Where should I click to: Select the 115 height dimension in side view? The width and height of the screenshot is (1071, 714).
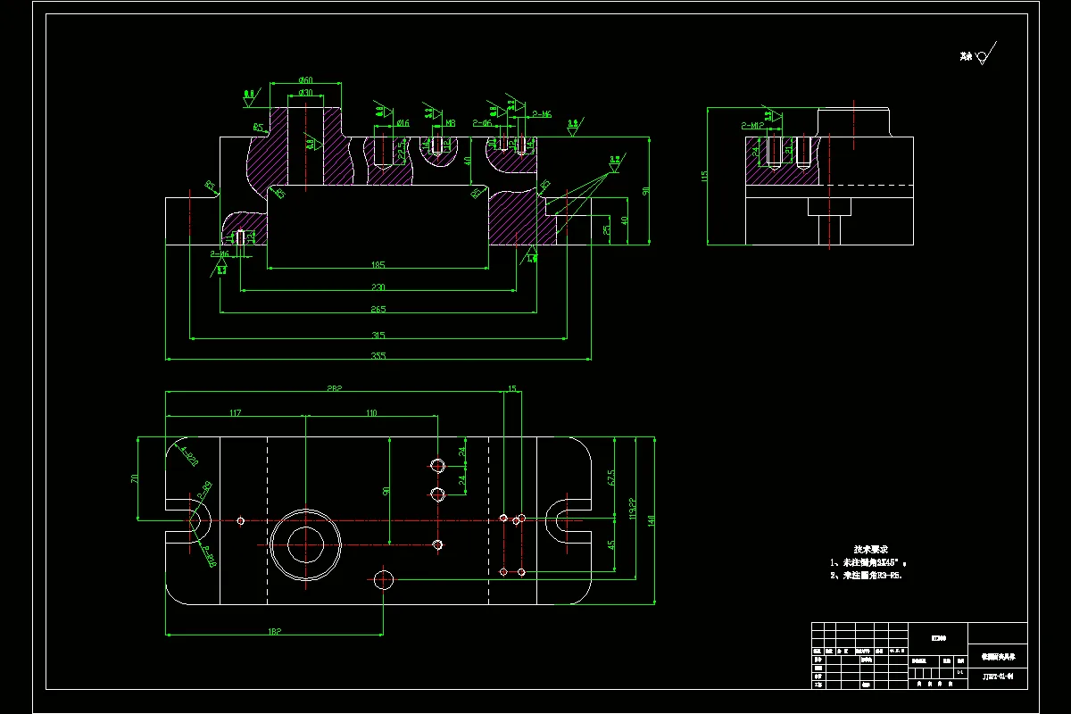pos(704,177)
